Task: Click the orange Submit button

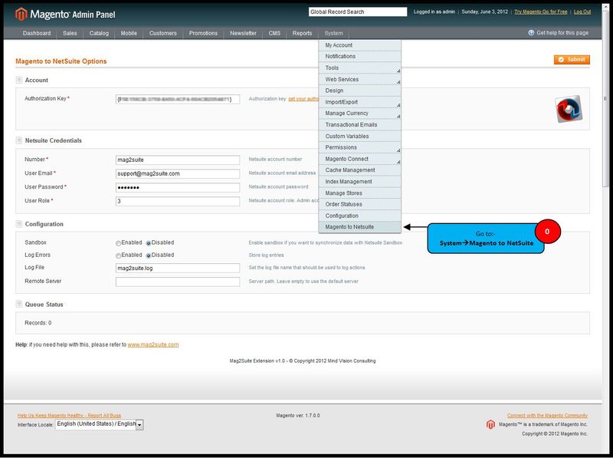Action: pyautogui.click(x=572, y=60)
